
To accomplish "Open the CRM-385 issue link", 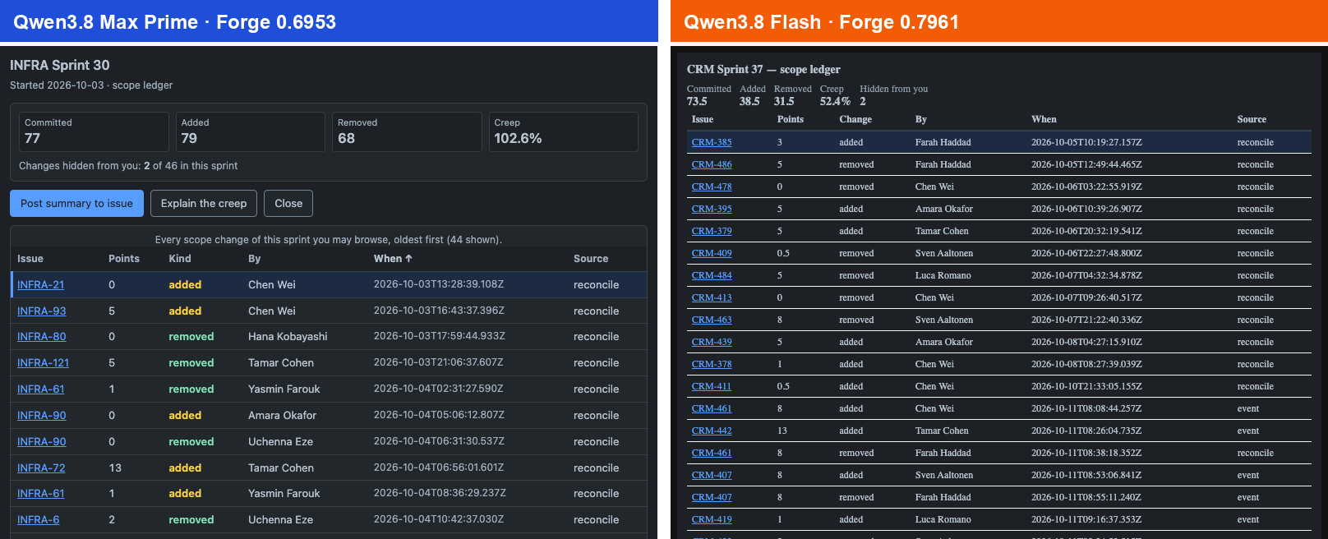I will [712, 142].
